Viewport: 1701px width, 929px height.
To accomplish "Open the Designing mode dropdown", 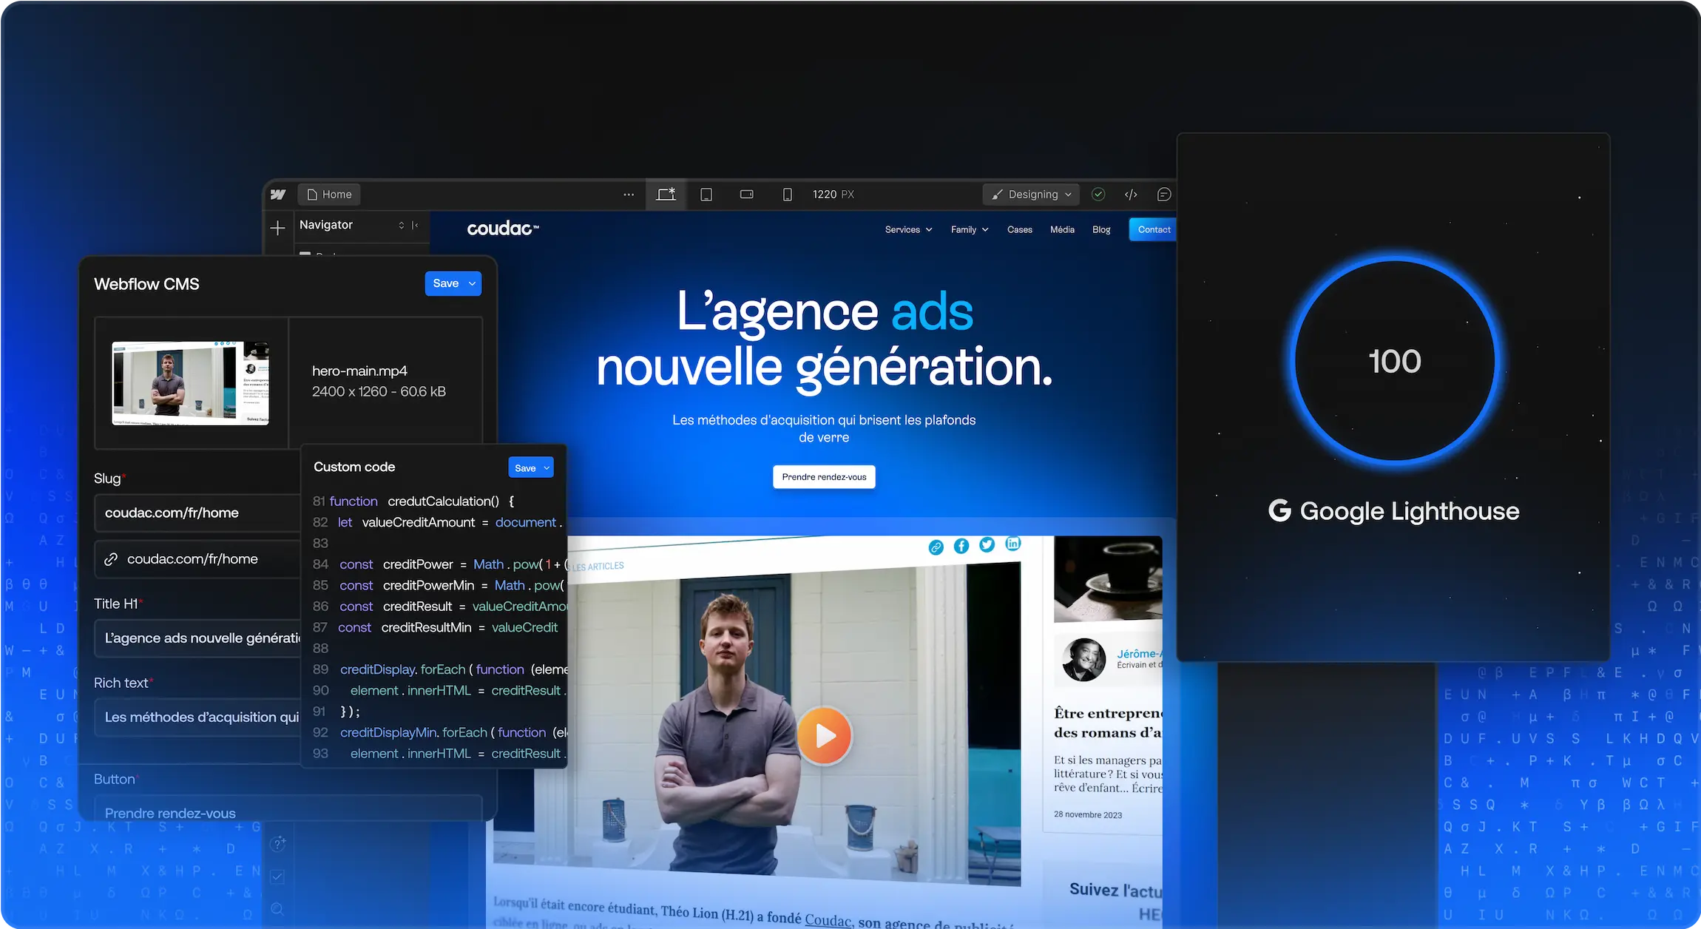I will pos(1031,195).
